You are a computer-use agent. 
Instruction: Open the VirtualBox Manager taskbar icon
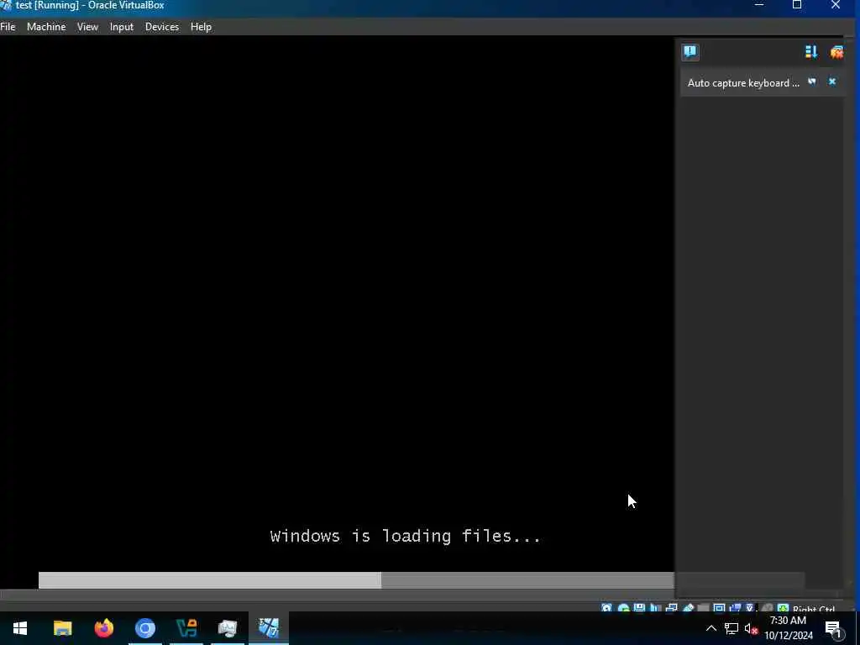(186, 628)
